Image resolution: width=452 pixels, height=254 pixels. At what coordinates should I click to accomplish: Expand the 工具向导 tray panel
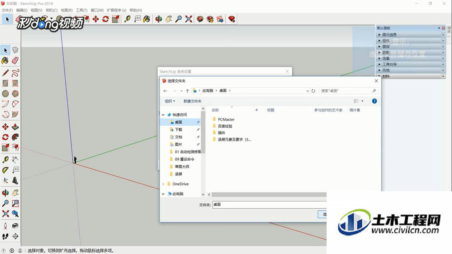pyautogui.click(x=380, y=64)
